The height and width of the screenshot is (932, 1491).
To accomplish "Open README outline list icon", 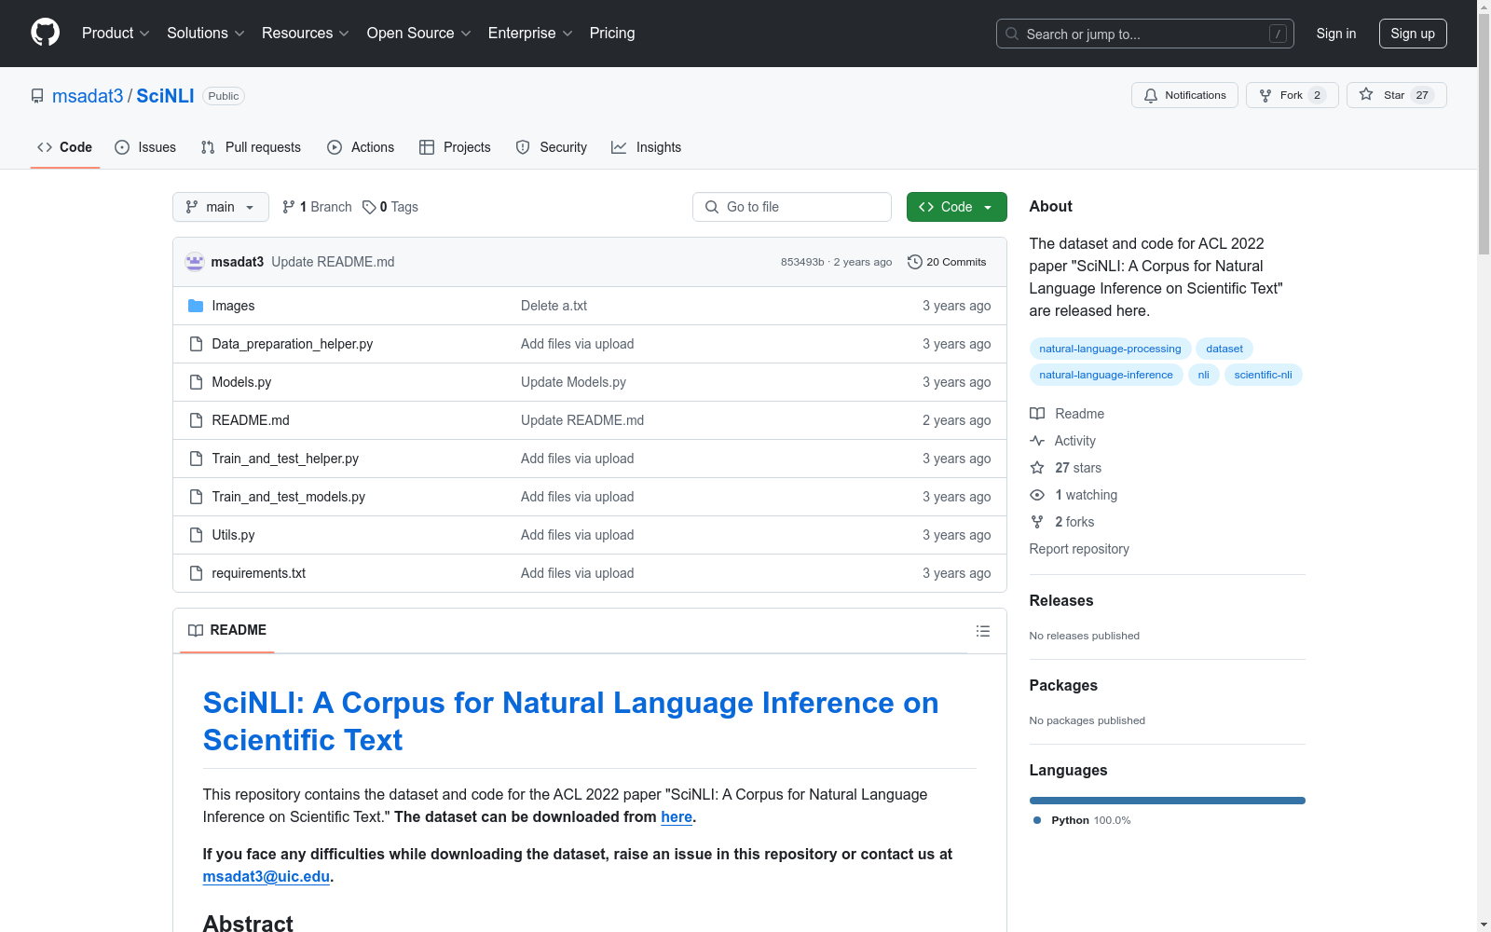I will click(982, 631).
